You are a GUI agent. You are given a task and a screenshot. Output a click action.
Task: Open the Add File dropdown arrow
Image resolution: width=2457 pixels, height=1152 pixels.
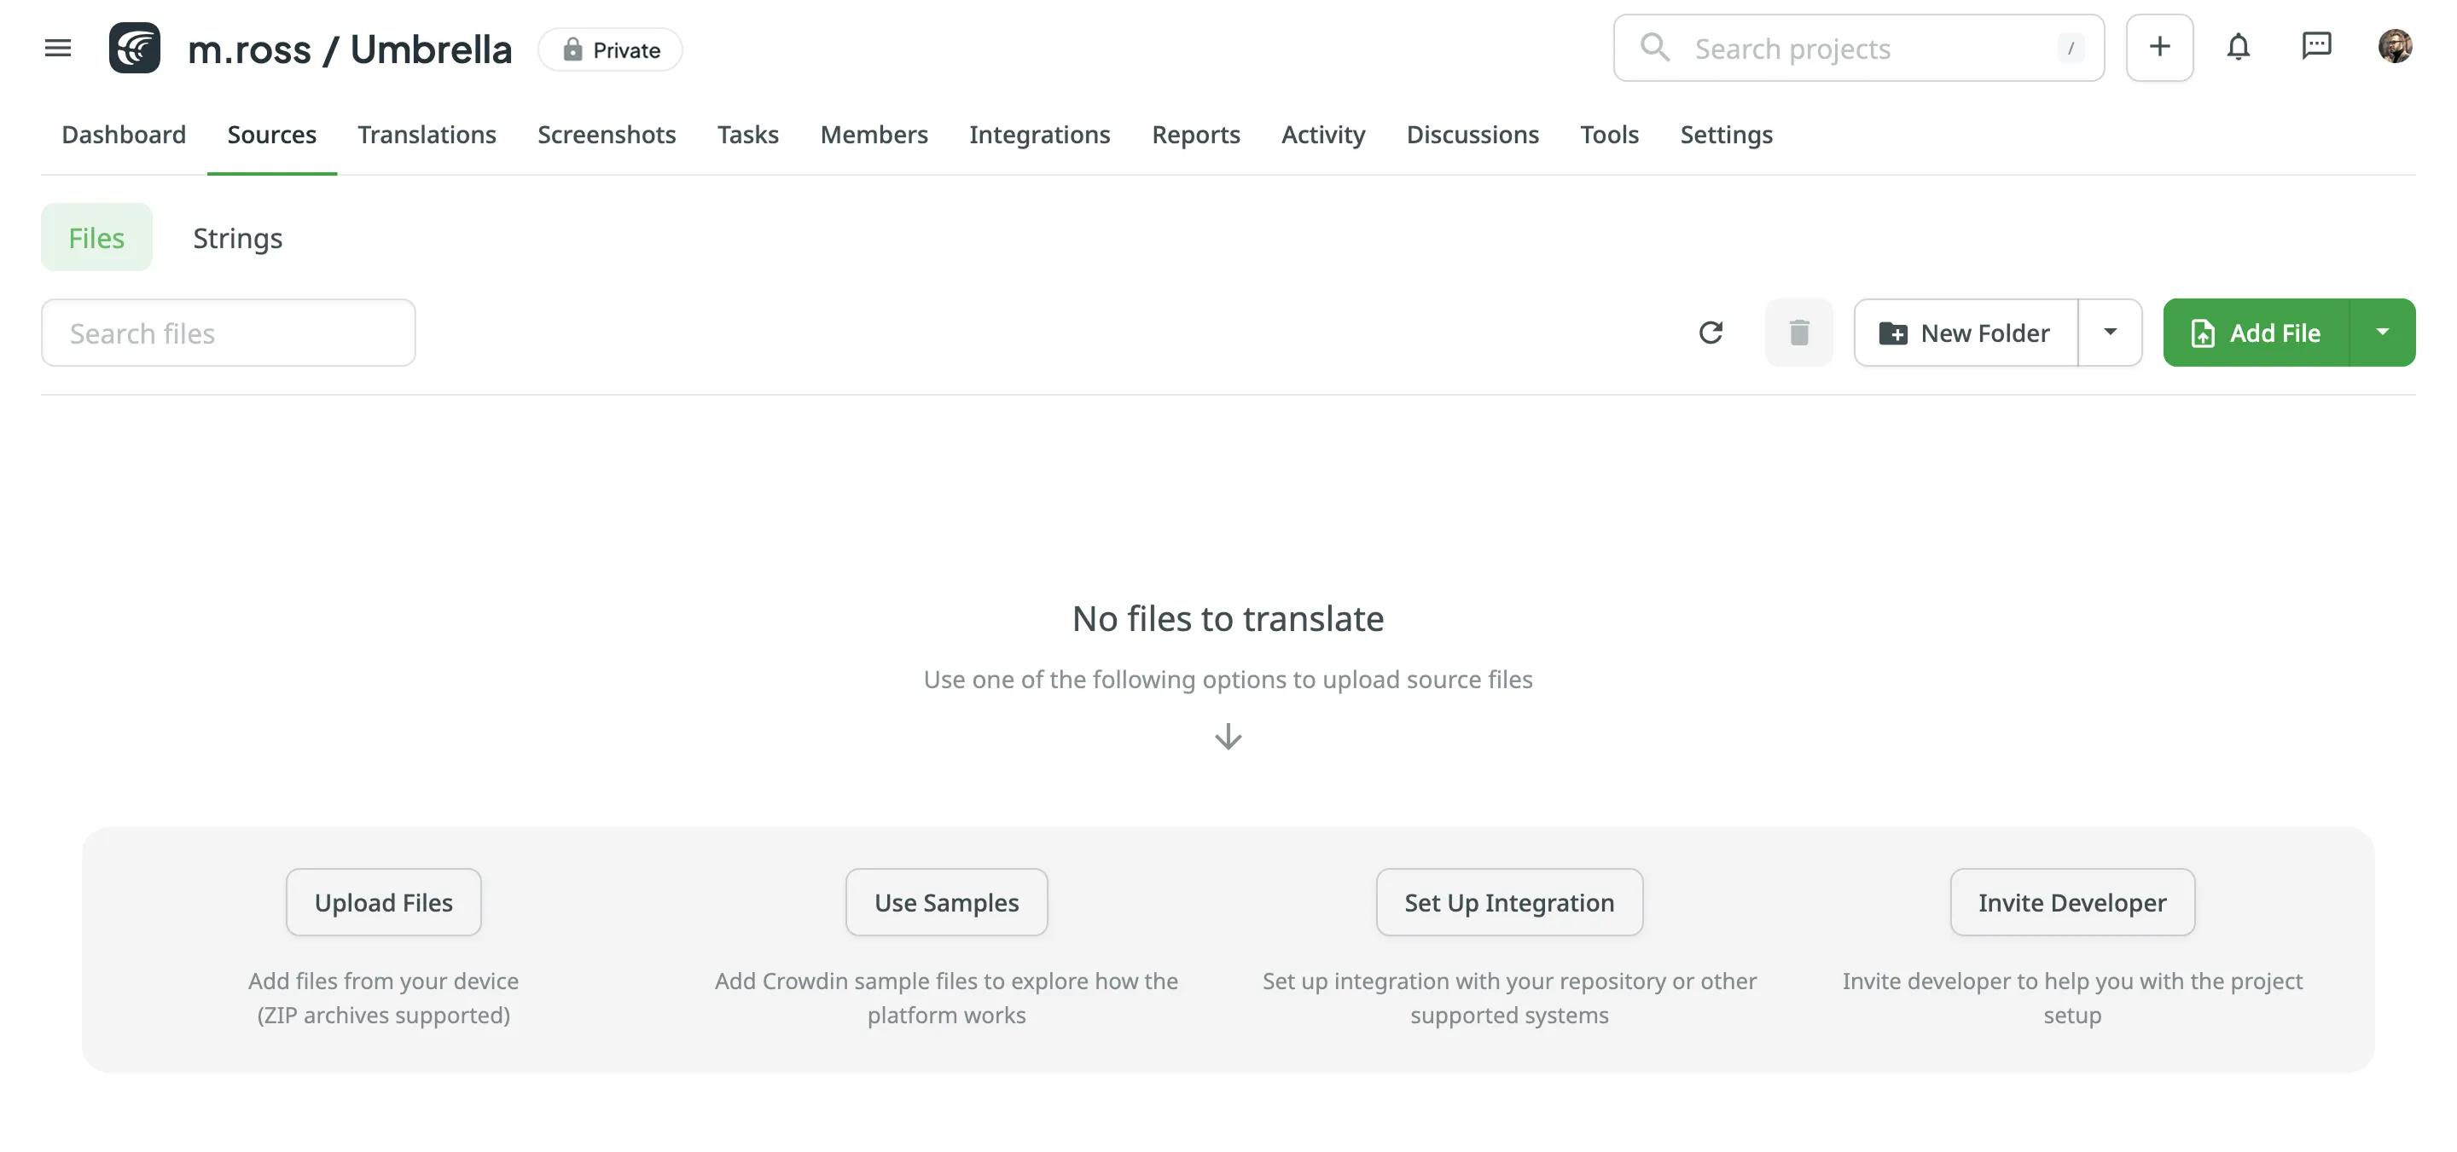(2384, 332)
